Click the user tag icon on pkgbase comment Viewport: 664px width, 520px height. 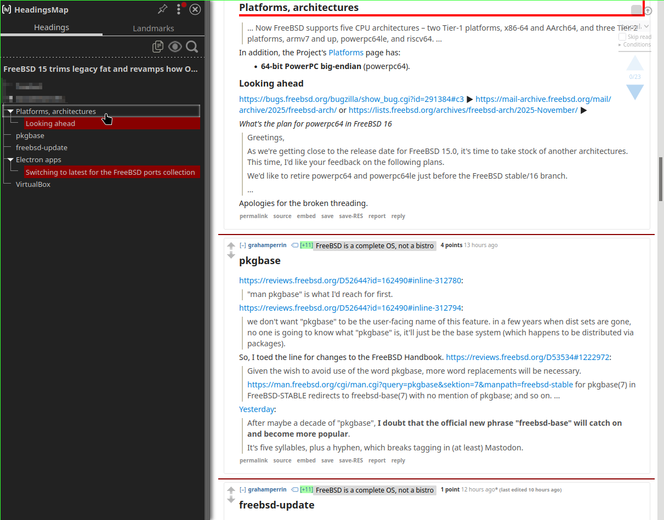(x=295, y=245)
